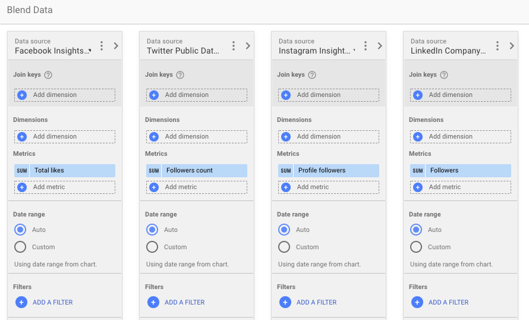Click filter plus circle icon for Instagram Insights
Screen dimensions: 529x320
click(285, 302)
